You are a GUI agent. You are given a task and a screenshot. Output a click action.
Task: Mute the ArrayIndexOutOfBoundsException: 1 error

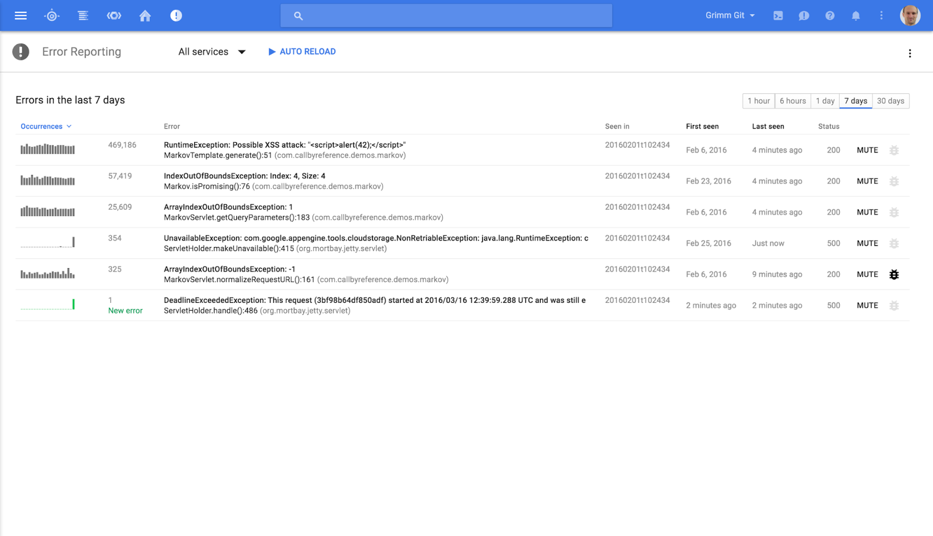click(x=867, y=213)
